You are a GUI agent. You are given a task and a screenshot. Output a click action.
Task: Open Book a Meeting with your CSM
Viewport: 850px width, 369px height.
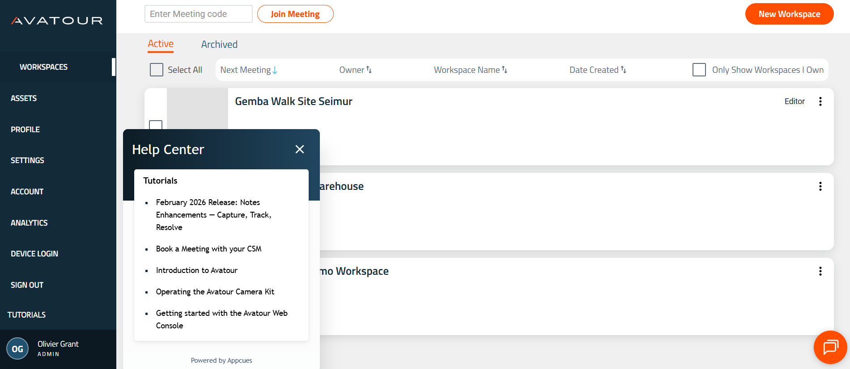coord(209,249)
